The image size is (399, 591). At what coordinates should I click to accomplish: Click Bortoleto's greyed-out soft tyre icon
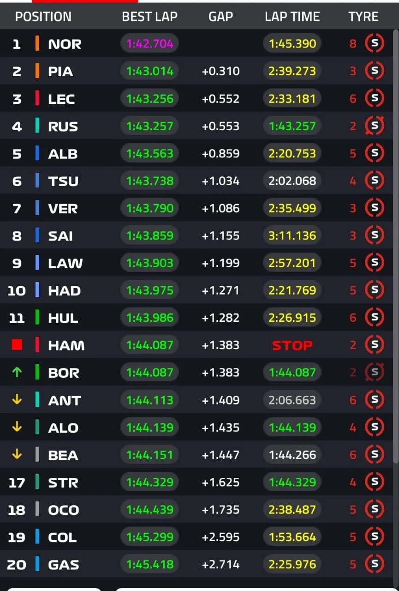[374, 373]
